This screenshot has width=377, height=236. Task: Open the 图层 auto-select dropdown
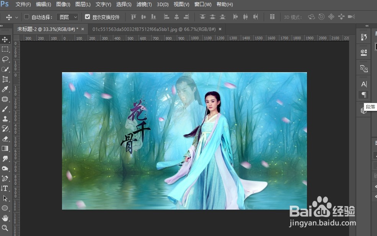[67, 17]
